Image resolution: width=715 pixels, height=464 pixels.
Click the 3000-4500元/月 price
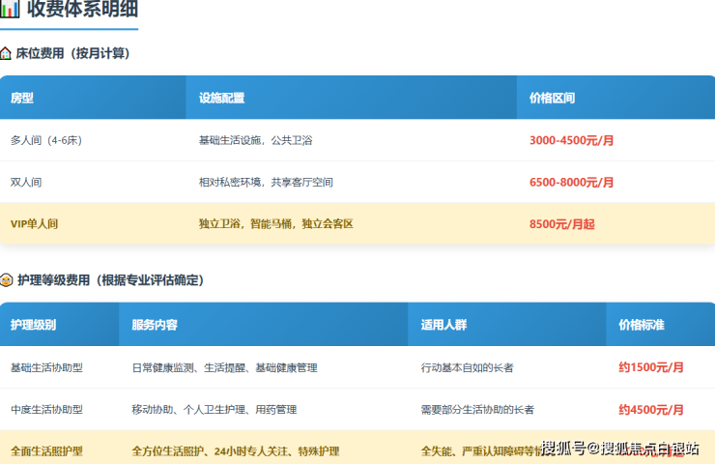571,140
